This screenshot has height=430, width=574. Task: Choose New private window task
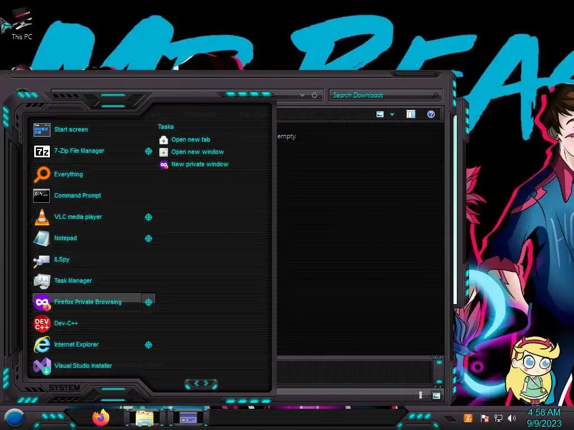(194, 165)
